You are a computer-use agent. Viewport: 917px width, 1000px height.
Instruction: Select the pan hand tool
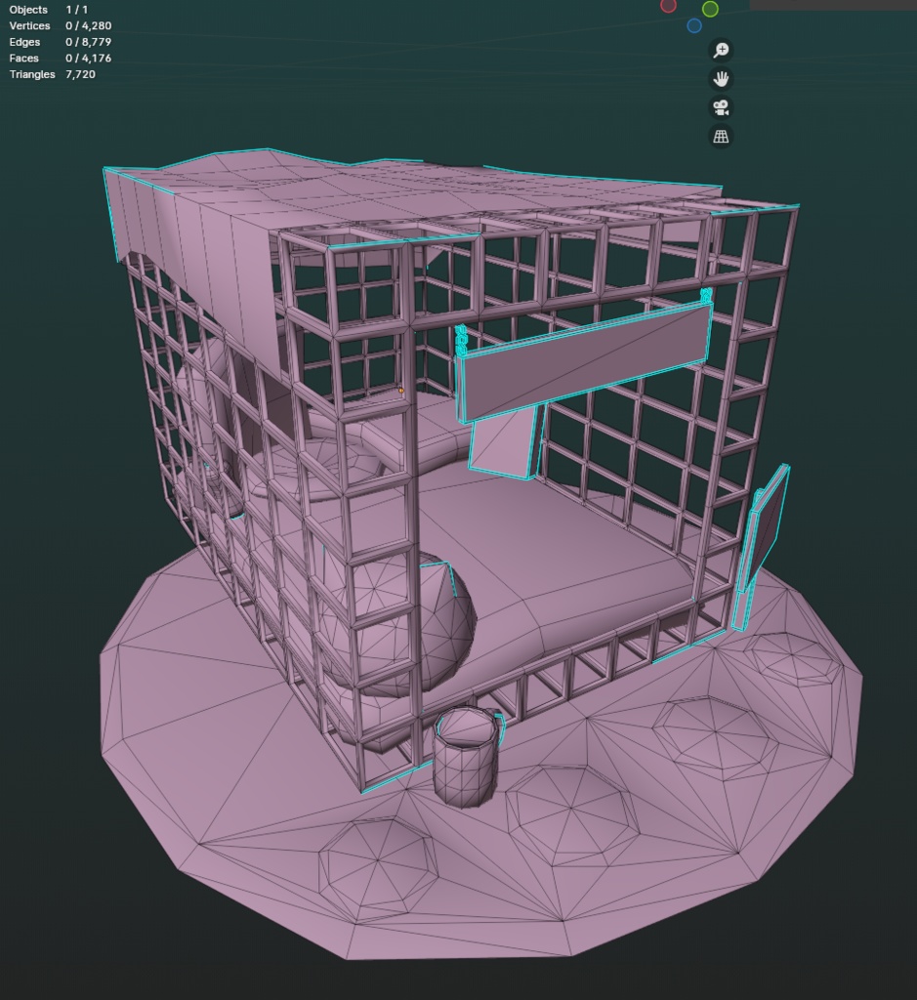tap(720, 79)
